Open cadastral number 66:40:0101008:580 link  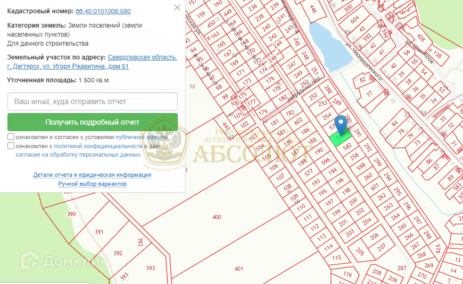click(x=103, y=11)
